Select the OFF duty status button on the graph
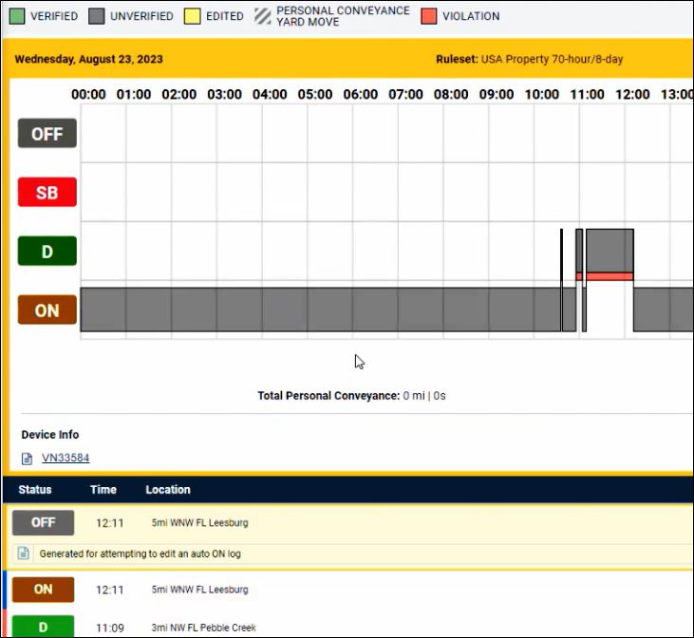This screenshot has width=694, height=638. pos(47,134)
